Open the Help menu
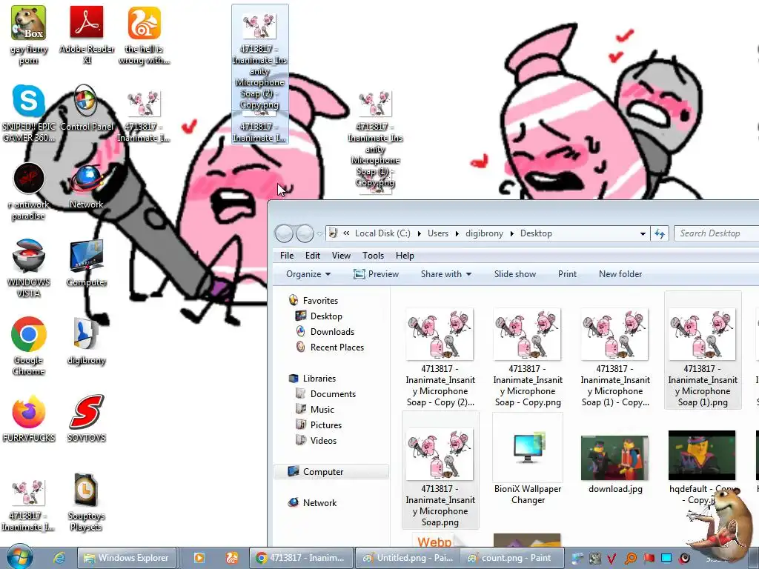This screenshot has height=569, width=759. pos(405,256)
